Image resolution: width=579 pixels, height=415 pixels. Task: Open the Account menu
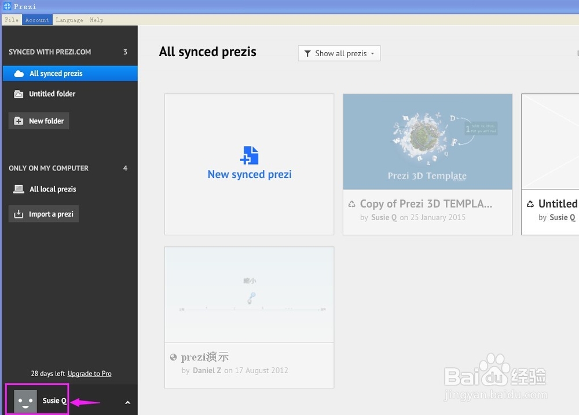(x=37, y=20)
